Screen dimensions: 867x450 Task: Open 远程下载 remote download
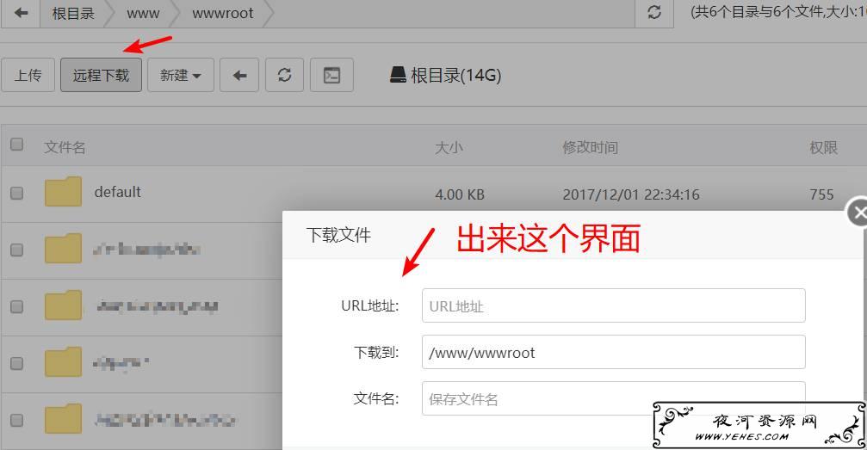(x=102, y=75)
